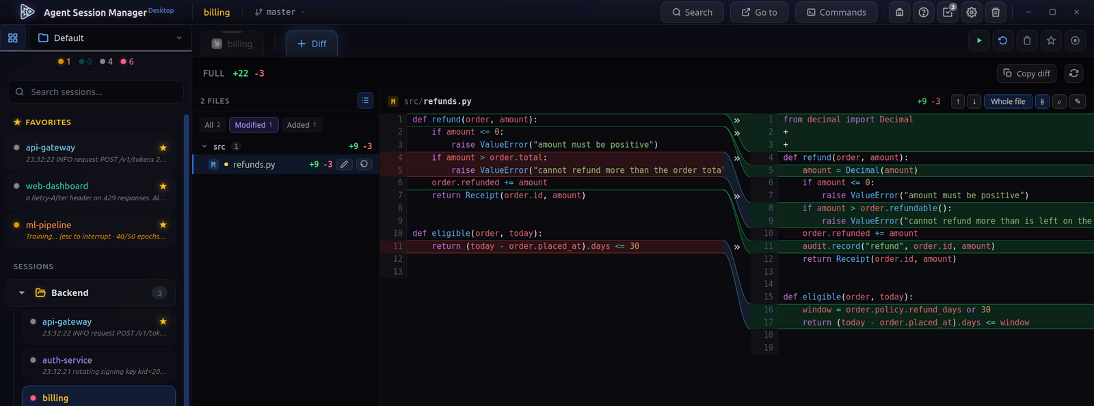Screen dimensions: 1094x406
Task: Click the Search button in top bar
Action: (692, 12)
